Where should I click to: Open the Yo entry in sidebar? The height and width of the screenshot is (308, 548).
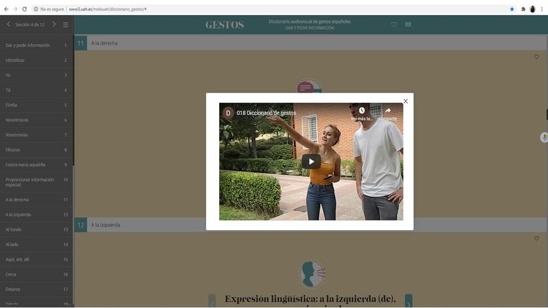[36, 75]
